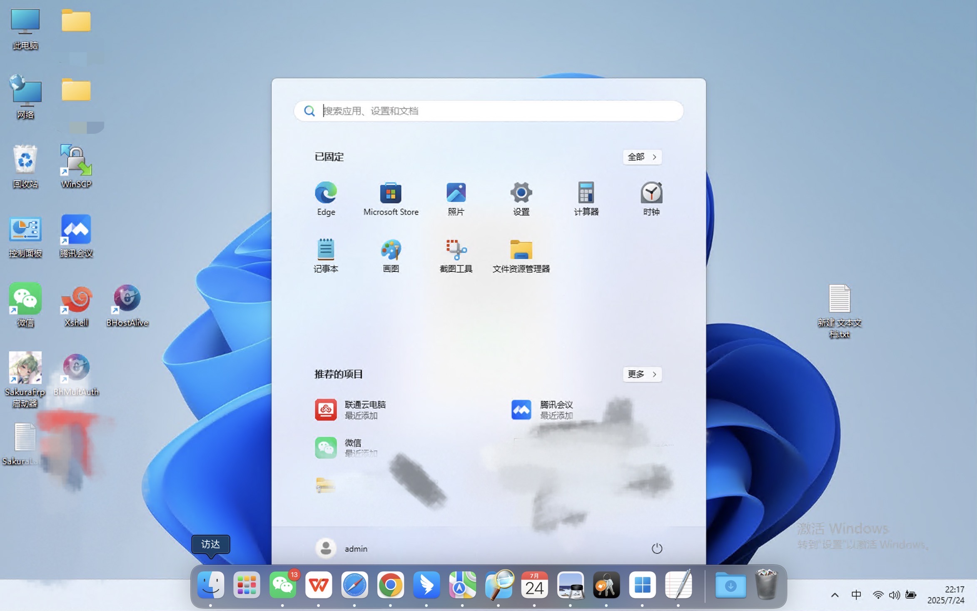Open WeChat in the Dock
The height and width of the screenshot is (611, 977).
pos(283,585)
